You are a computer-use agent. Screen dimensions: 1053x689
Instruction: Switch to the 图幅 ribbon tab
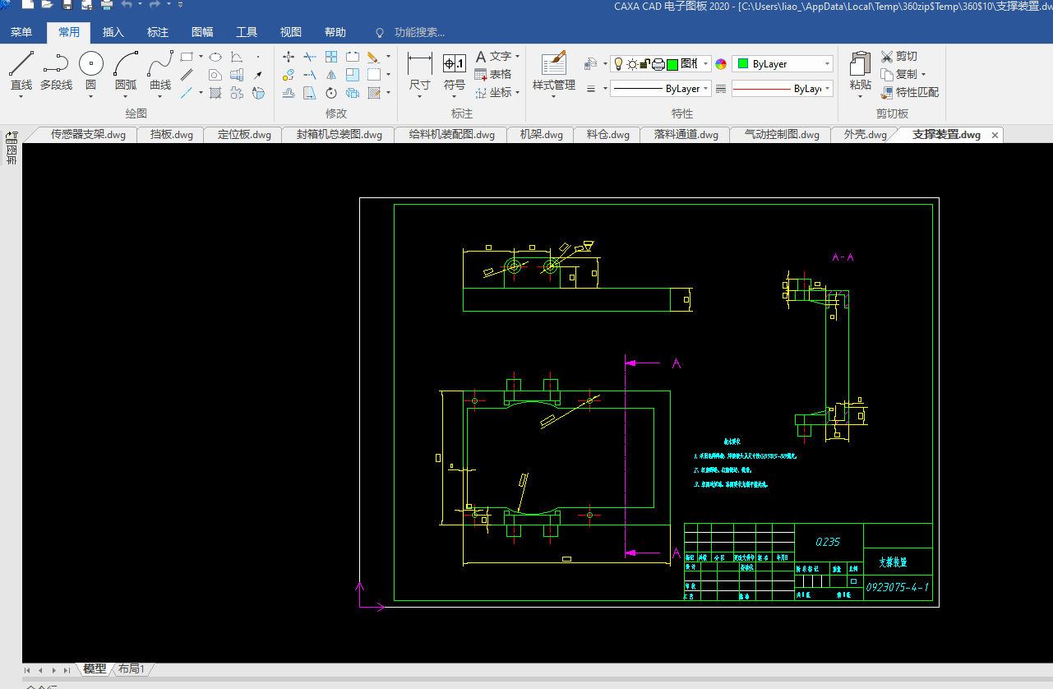(x=202, y=32)
